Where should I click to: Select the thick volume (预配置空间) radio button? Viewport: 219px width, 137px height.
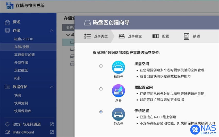point(101,89)
